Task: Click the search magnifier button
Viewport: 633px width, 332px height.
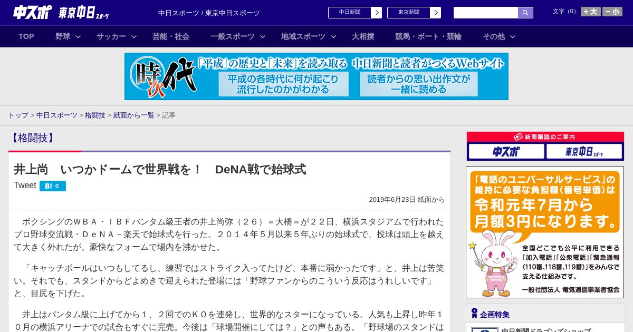Action: point(525,13)
